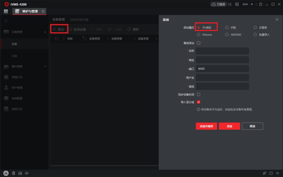Open 系统日志 in the sidebar
This screenshot has height=177, width=283.
click(x=17, y=109)
